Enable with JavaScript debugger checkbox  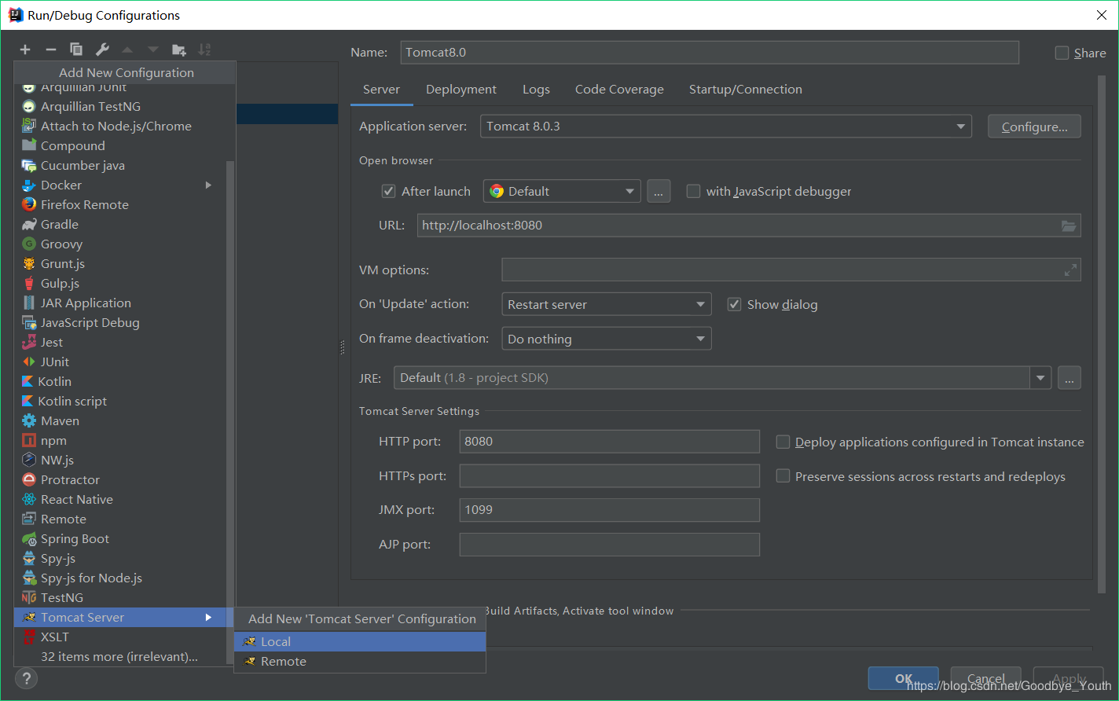693,191
